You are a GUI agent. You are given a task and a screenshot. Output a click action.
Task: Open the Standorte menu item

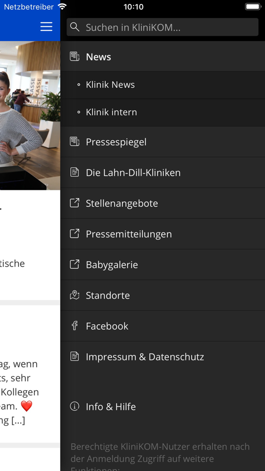click(x=162, y=295)
